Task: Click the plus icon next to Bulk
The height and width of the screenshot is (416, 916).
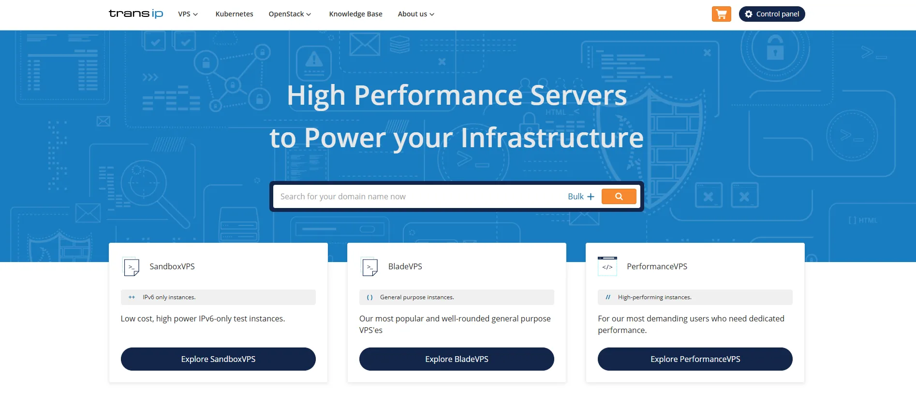Action: [x=591, y=196]
